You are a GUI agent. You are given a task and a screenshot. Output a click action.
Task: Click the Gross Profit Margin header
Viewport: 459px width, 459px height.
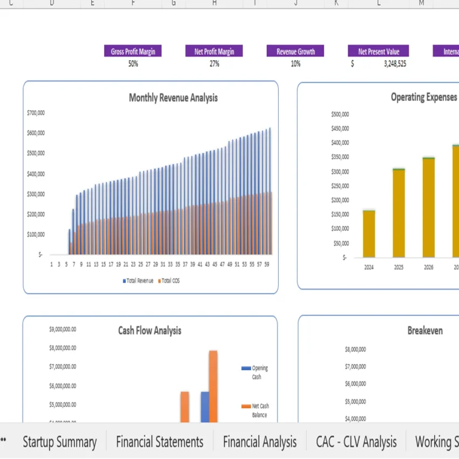click(133, 51)
